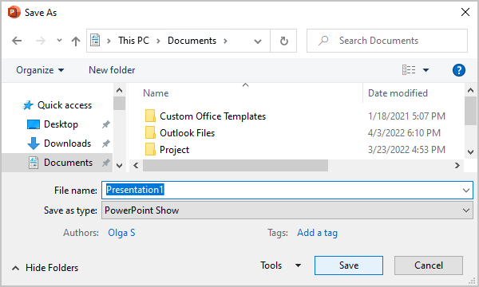Open the address bar history dropdown
Screen dimensions: 479x287
pyautogui.click(x=258, y=41)
